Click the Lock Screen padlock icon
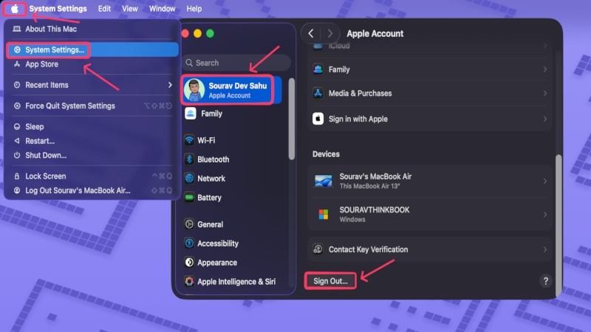Viewport: 591px width, 332px height. click(x=16, y=176)
